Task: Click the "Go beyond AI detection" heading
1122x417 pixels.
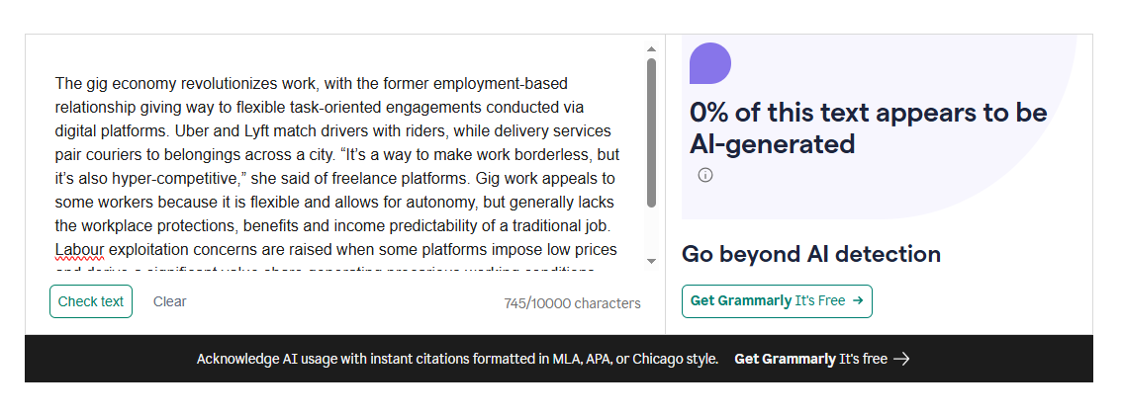Action: click(810, 254)
